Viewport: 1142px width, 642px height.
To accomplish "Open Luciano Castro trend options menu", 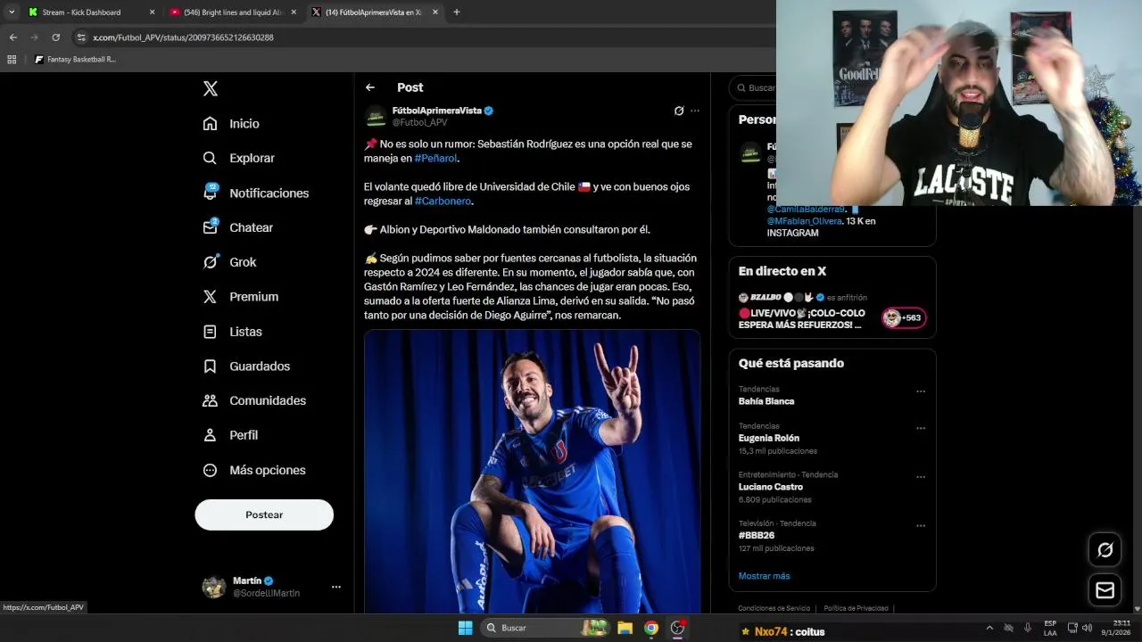I will tap(921, 477).
